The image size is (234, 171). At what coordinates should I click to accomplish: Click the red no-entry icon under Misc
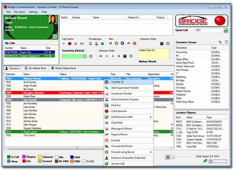134,43
